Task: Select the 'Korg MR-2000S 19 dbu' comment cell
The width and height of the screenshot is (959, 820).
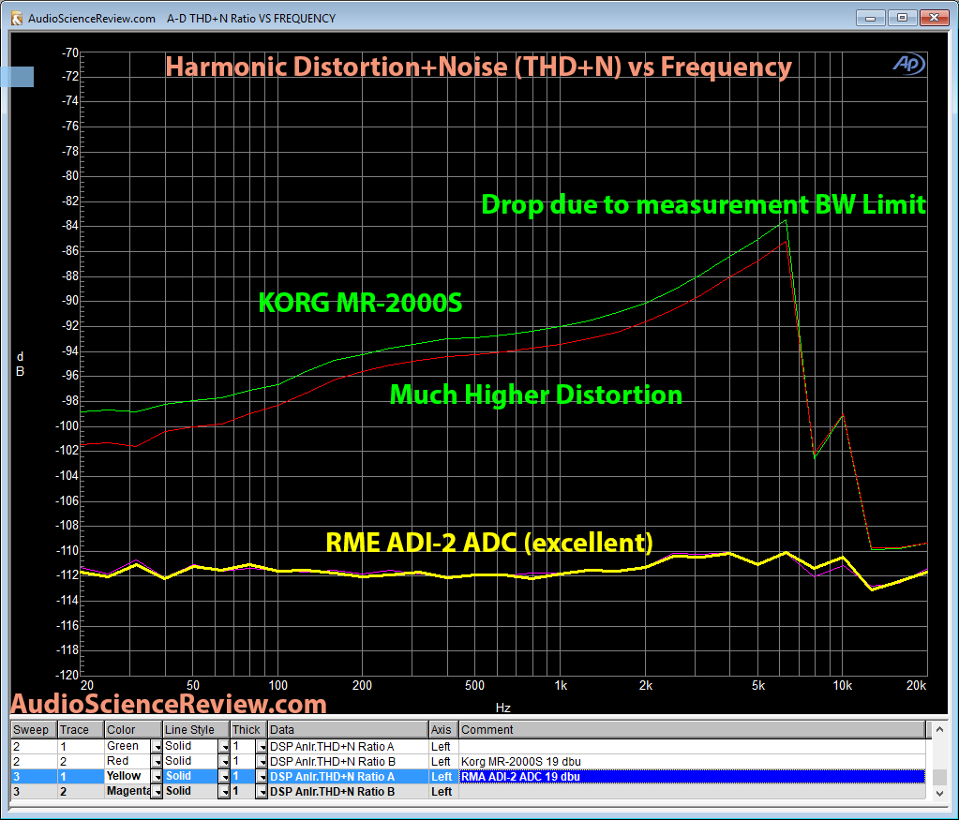Action: 692,761
